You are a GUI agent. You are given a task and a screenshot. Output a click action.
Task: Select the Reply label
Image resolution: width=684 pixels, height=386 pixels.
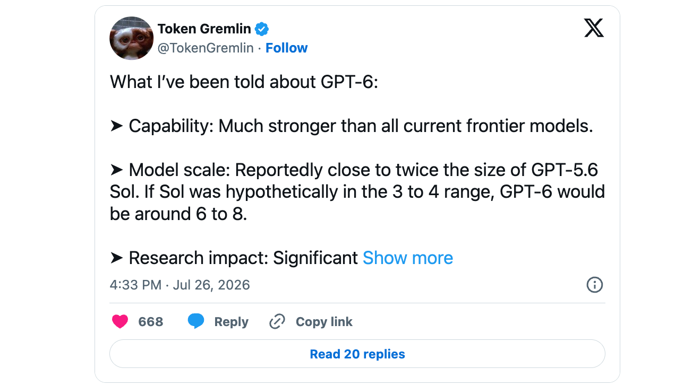click(231, 322)
